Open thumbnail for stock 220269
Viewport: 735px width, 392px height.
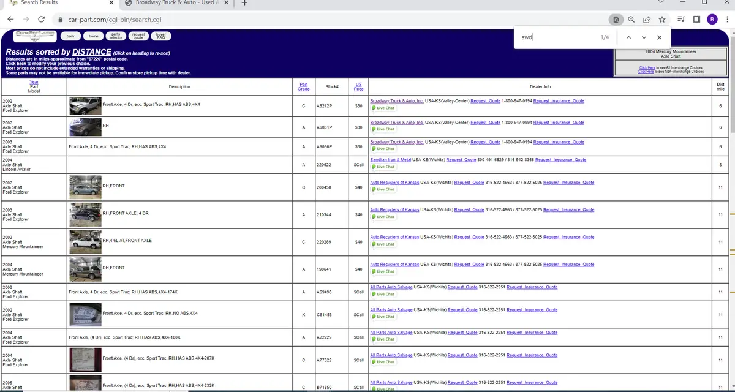tap(85, 241)
